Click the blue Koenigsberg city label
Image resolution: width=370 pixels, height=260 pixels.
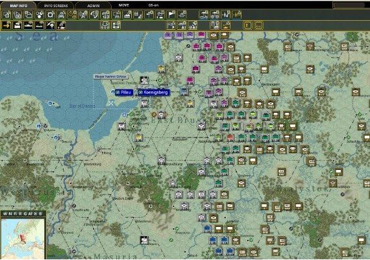point(153,93)
